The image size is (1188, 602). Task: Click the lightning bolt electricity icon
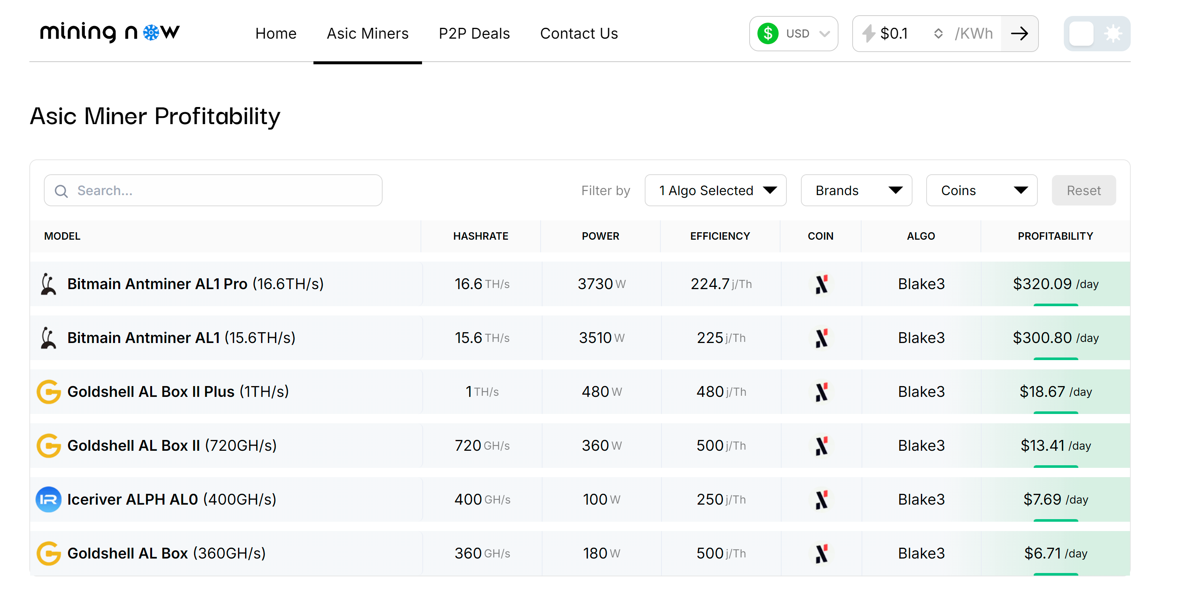tap(869, 34)
